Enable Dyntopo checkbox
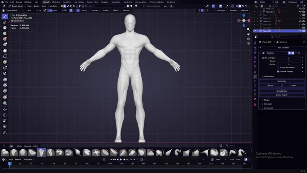Screen dimensions: 307x173 [x=215, y=10]
